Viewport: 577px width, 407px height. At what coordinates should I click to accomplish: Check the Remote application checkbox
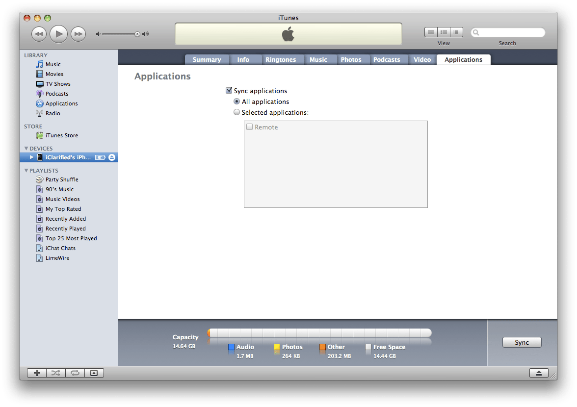[249, 127]
